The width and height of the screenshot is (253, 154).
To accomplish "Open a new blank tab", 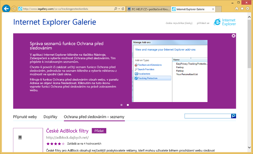I will (x=219, y=9).
